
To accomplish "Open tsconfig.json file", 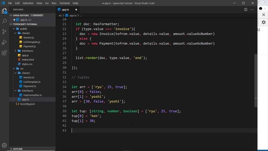I will click(28, 104).
